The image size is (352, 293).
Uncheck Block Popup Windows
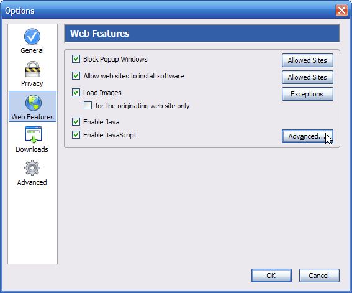pyautogui.click(x=76, y=59)
